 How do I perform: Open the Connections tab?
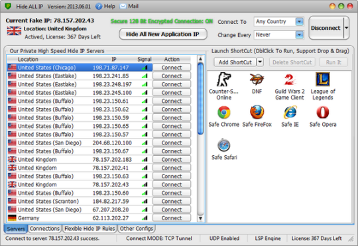[x=45, y=229]
